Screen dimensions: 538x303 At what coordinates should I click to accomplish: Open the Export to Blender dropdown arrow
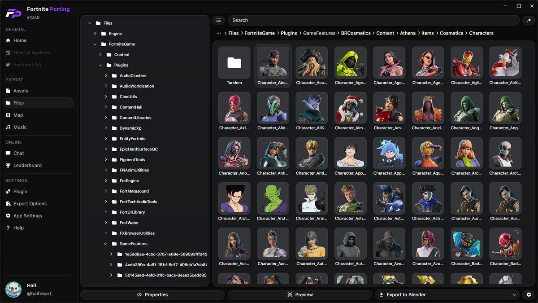tap(514, 295)
